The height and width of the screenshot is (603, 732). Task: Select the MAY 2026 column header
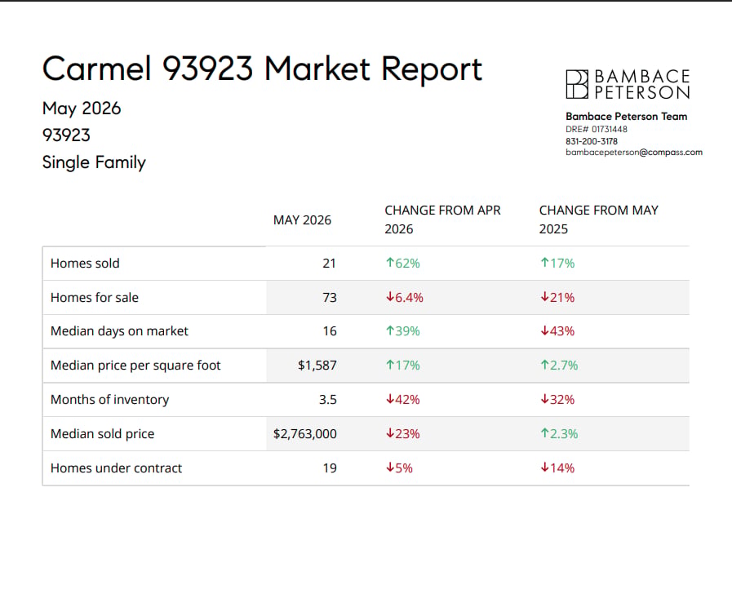coord(302,219)
